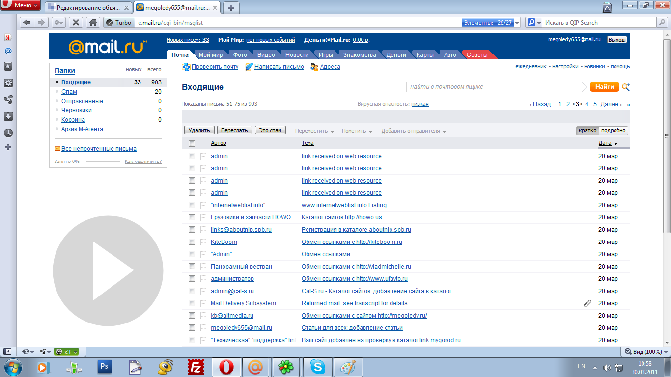This screenshot has height=377, width=671.
Task: Click the Skype taskbar icon
Action: coord(317,366)
